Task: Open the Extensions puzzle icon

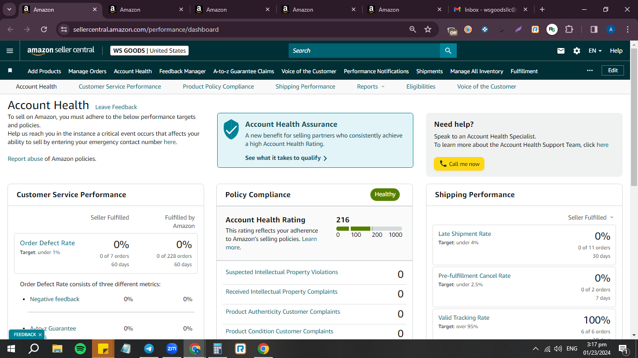Action: [569, 29]
